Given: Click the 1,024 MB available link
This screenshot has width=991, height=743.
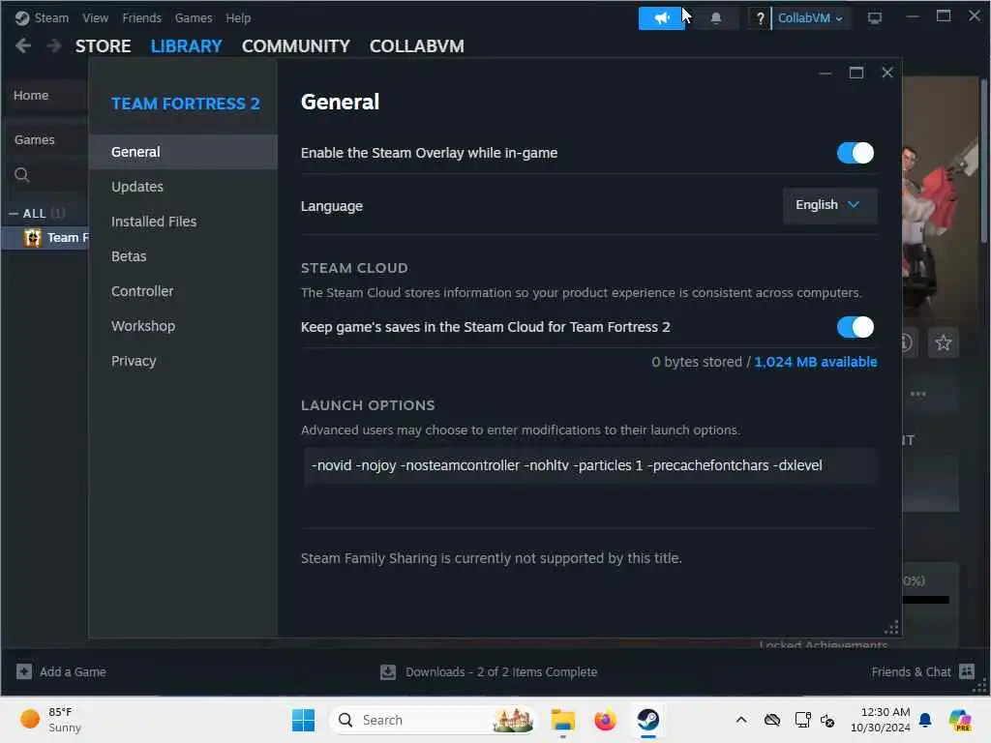Looking at the screenshot, I should tap(815, 362).
